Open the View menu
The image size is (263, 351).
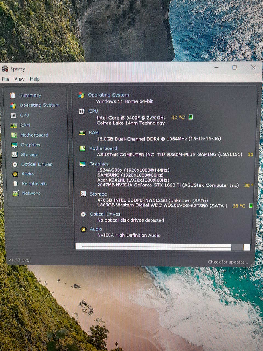[19, 79]
